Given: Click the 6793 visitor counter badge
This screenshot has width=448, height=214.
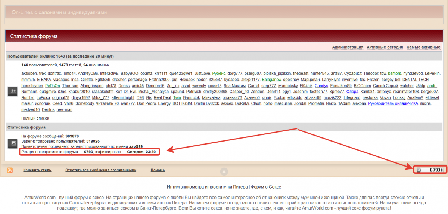Looking at the screenshot, I should [x=430, y=170].
